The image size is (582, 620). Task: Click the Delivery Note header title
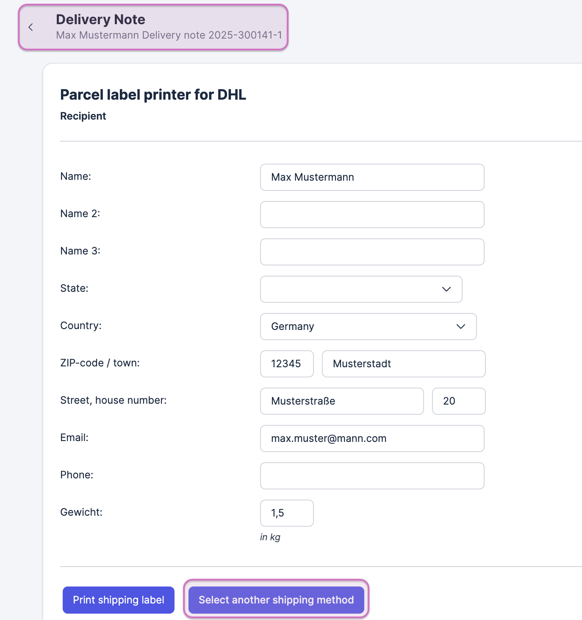[x=101, y=20]
